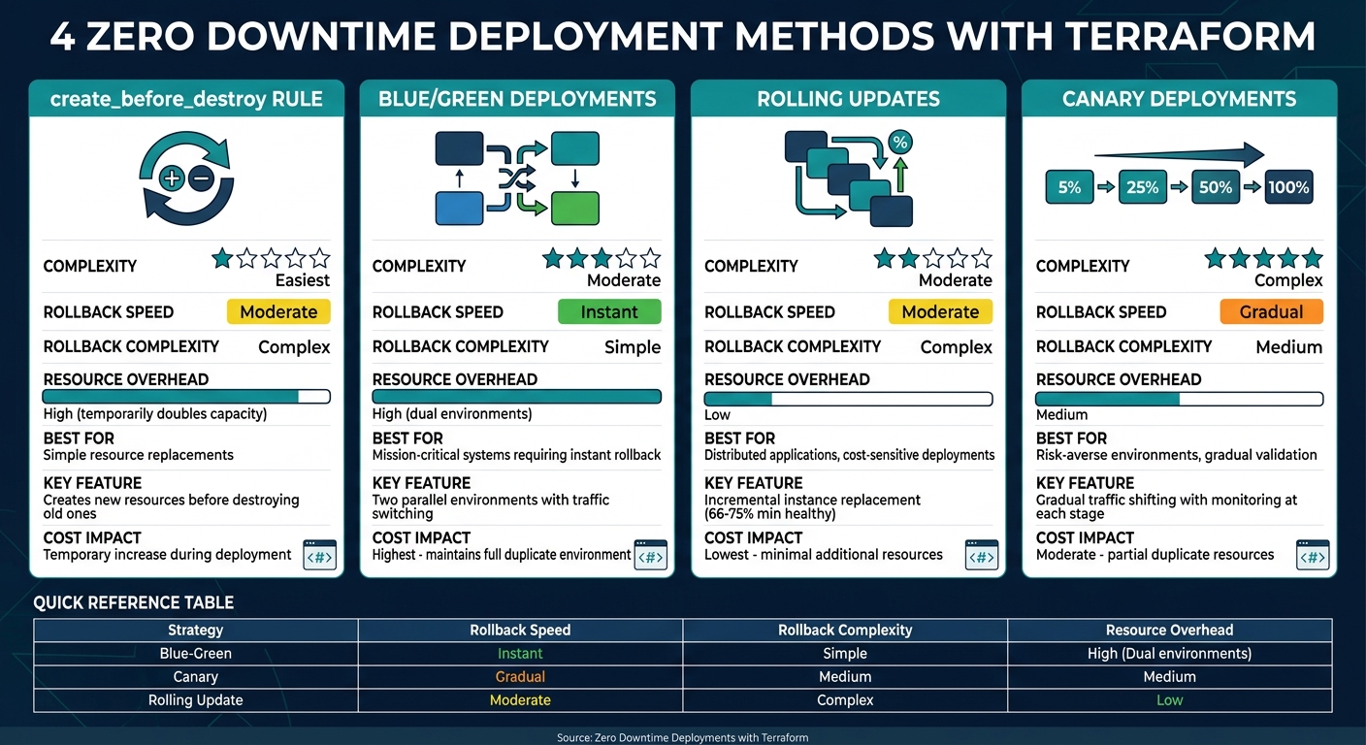Screen dimensions: 1366x745
Task: Click High (Dual environments) table cell
Action: coord(1170,654)
